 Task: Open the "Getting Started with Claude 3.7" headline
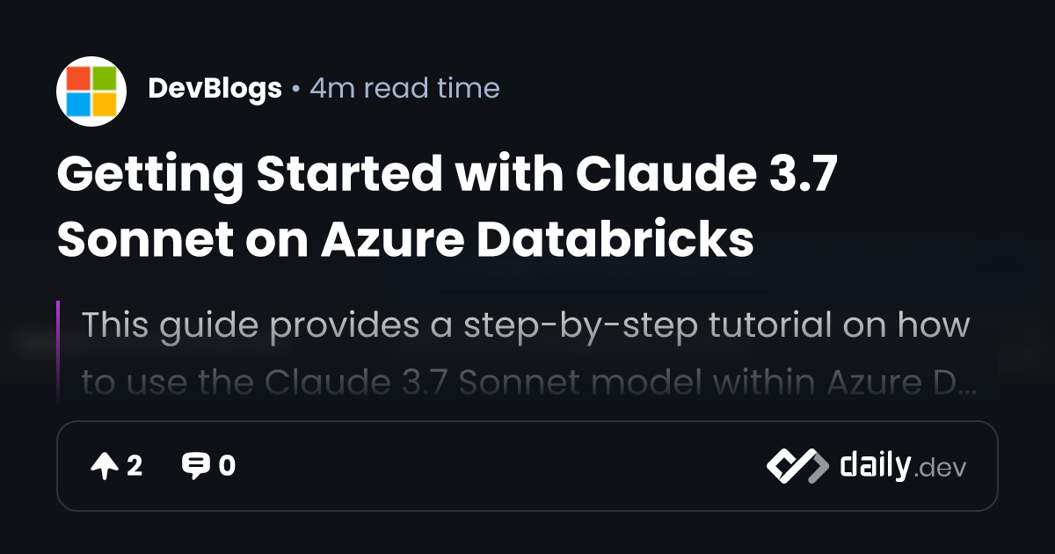(x=447, y=176)
